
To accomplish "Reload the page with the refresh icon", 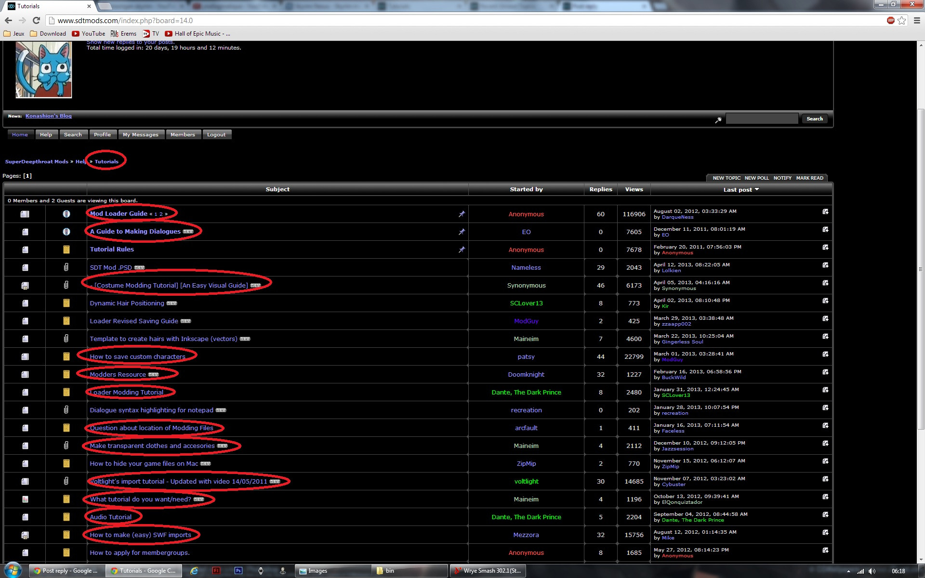I will pos(36,20).
